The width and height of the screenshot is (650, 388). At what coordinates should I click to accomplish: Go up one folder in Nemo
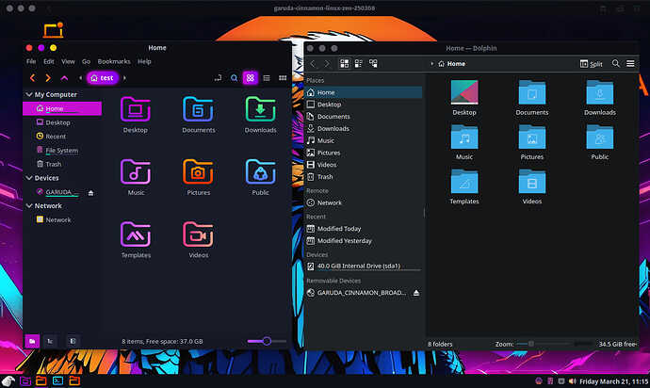click(x=64, y=78)
